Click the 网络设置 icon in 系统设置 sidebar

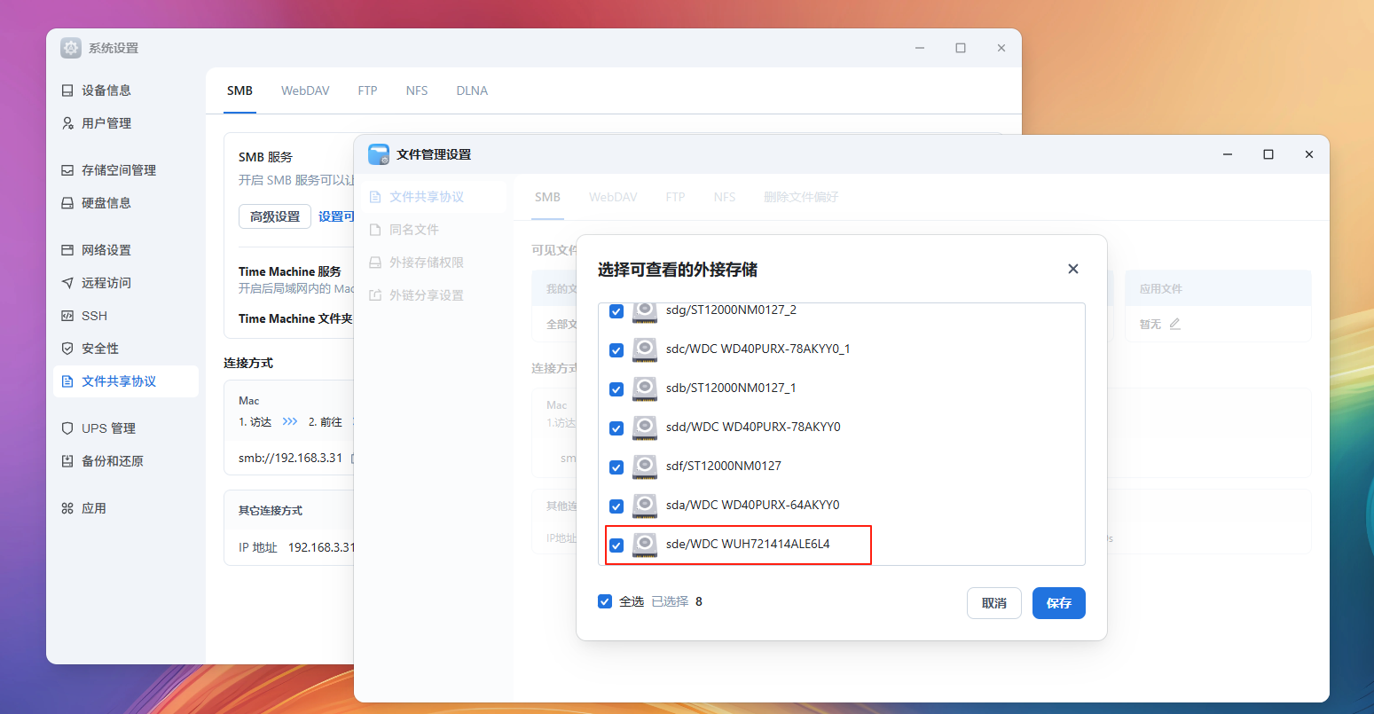click(x=67, y=250)
